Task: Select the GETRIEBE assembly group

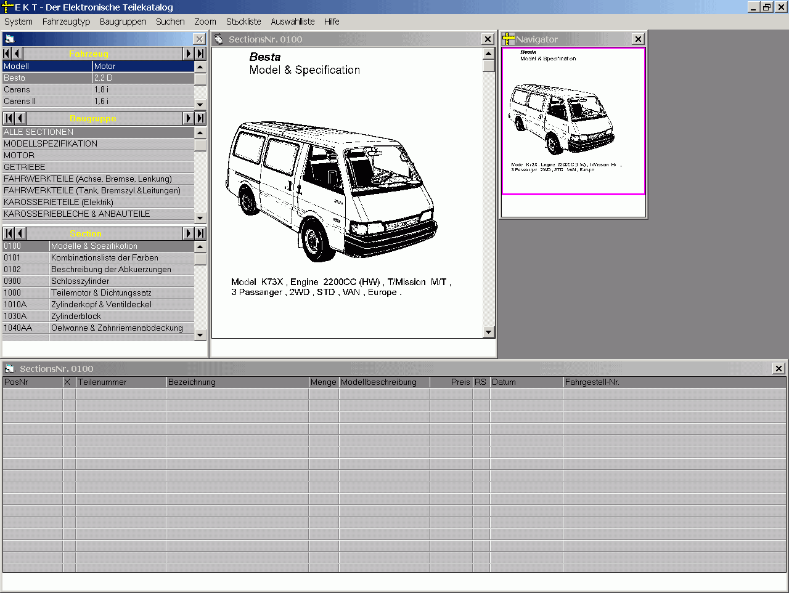Action: click(x=98, y=167)
